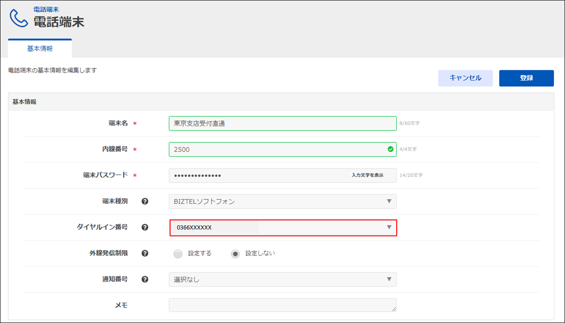The image size is (565, 323).
Task: Open the 端末種別 dropdown showing BIZTELソフトフォン
Action: [282, 201]
